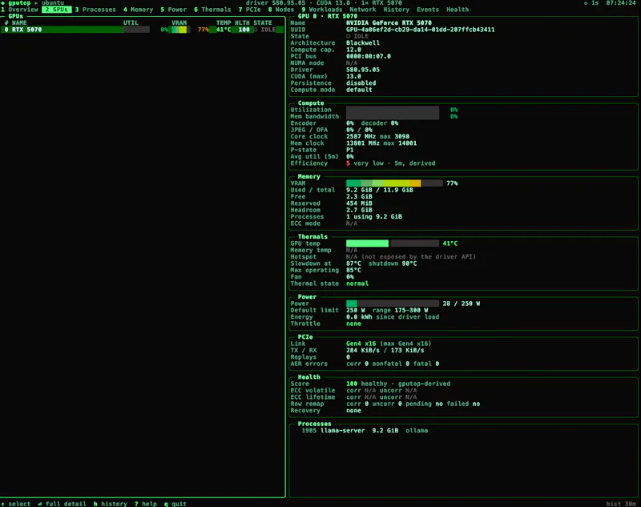Click the ? help shortcut in footer
Screen dimensions: 641x507
[x=146, y=504]
